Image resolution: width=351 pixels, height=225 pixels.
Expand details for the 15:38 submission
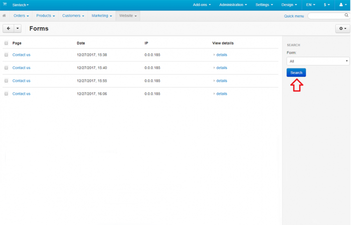tap(220, 54)
